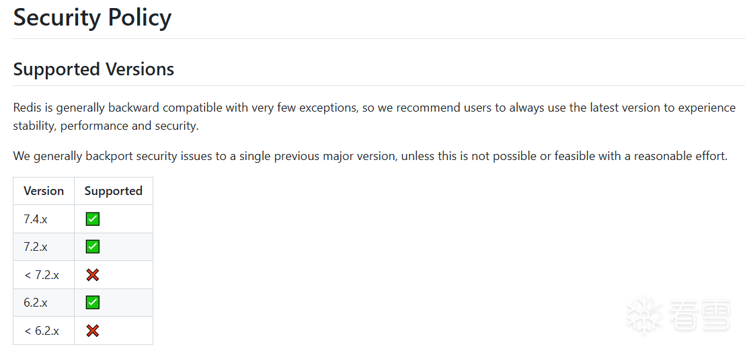Click the word Redis in the first paragraph
745x351 pixels.
click(27, 108)
